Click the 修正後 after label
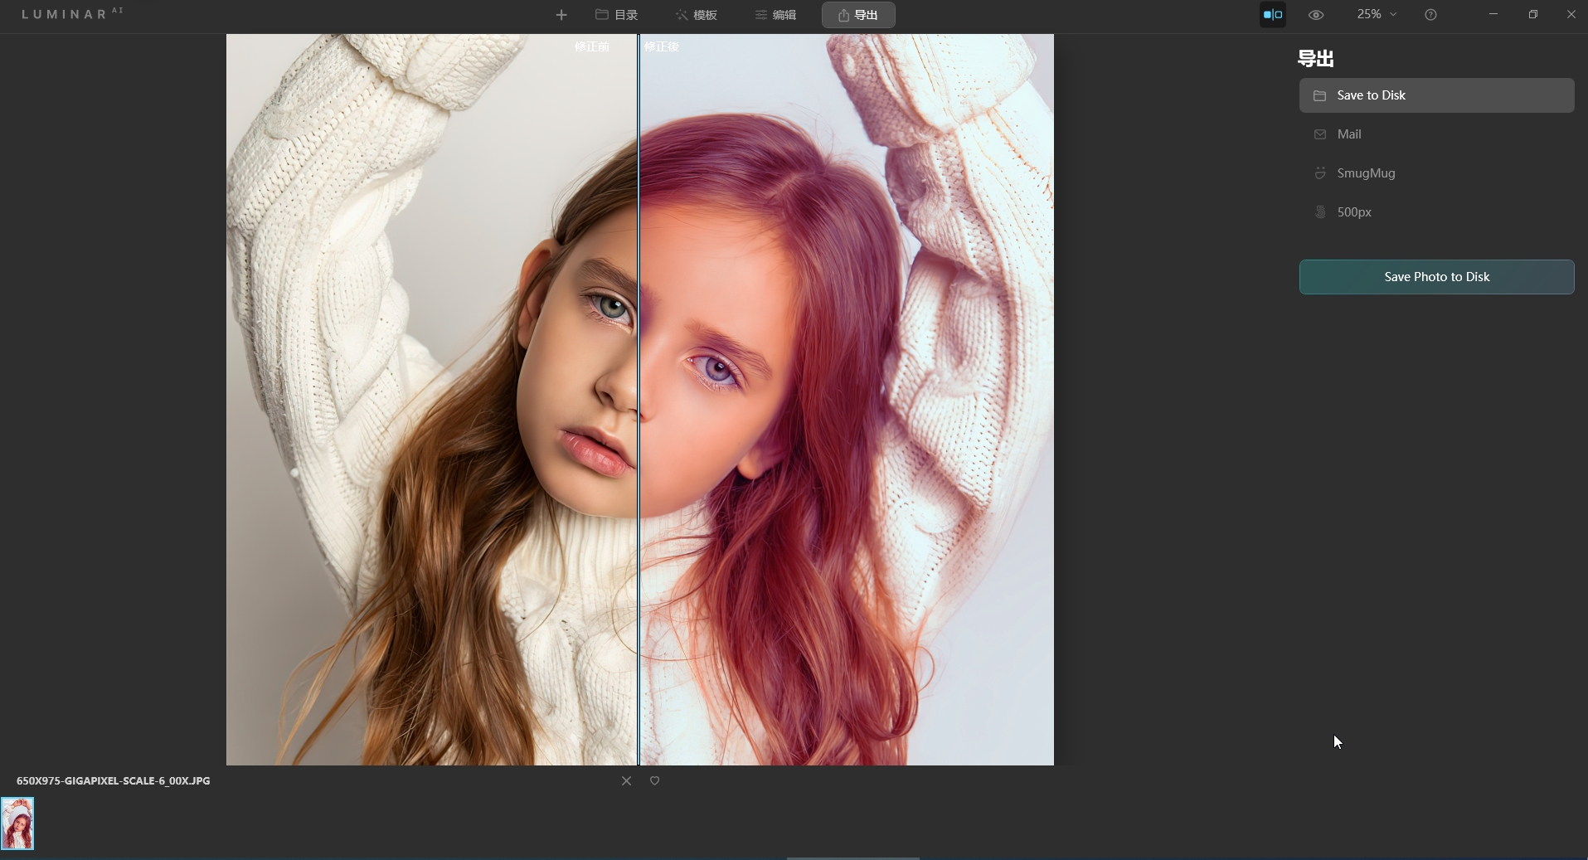The height and width of the screenshot is (860, 1588). click(x=662, y=46)
